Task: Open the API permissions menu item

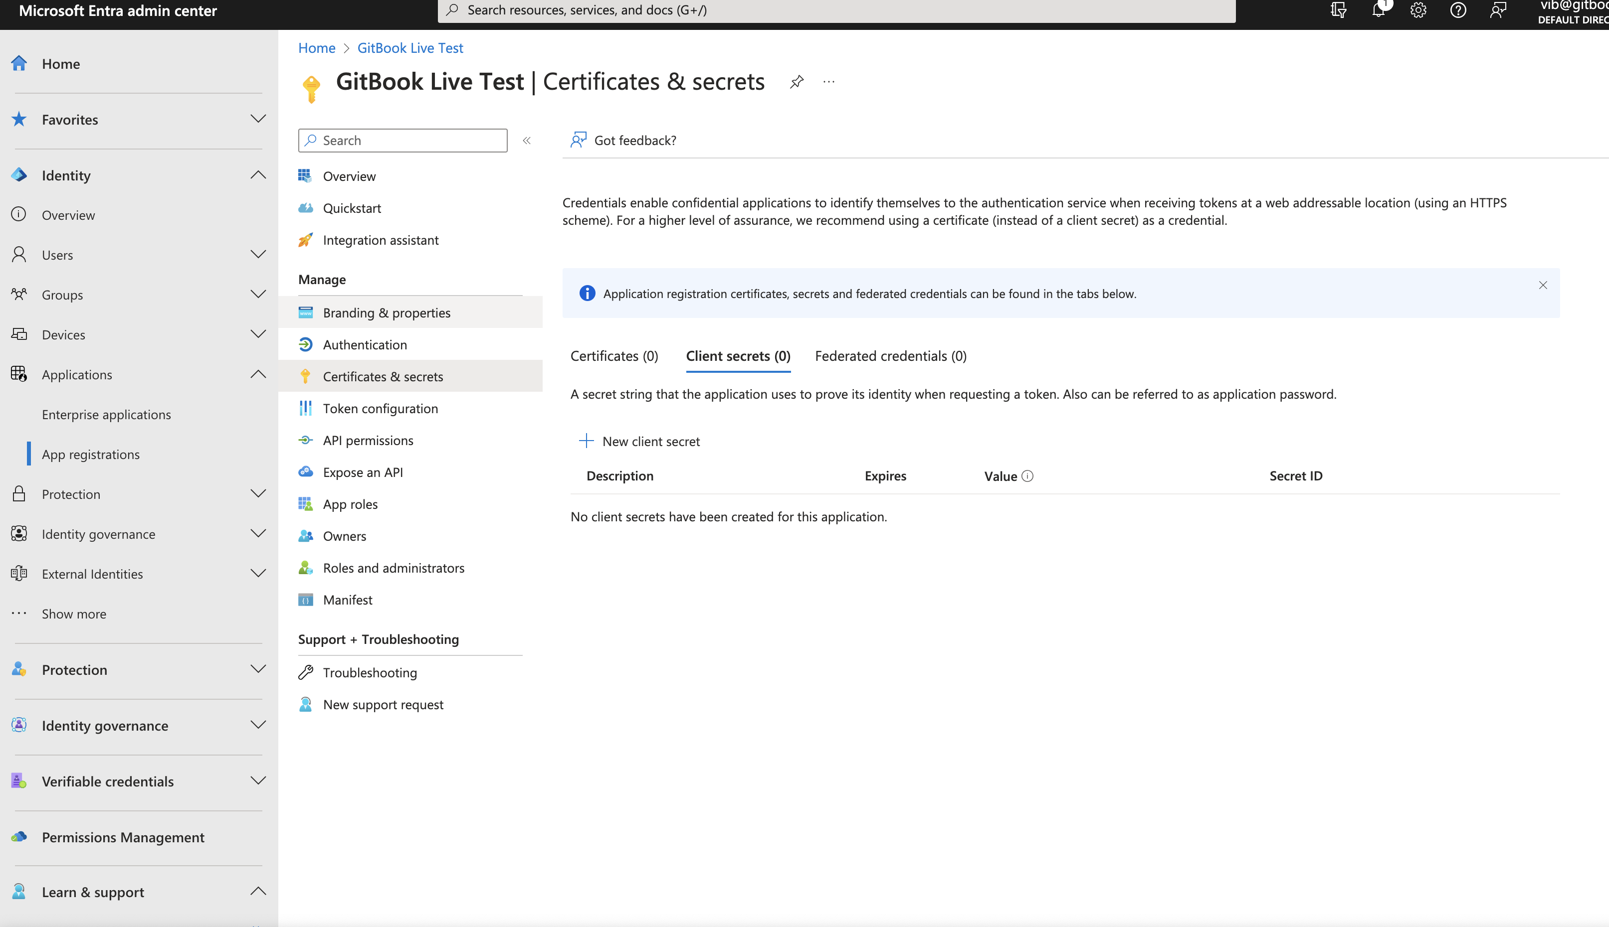Action: pyautogui.click(x=368, y=441)
